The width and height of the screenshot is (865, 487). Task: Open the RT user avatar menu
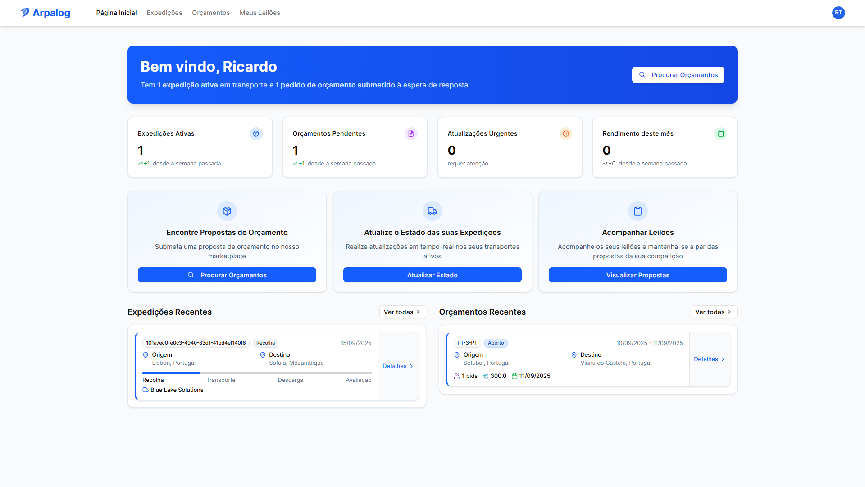coord(838,13)
